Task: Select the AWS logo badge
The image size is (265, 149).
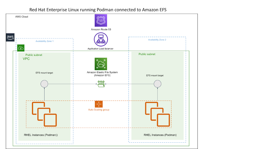Action: (10, 37)
